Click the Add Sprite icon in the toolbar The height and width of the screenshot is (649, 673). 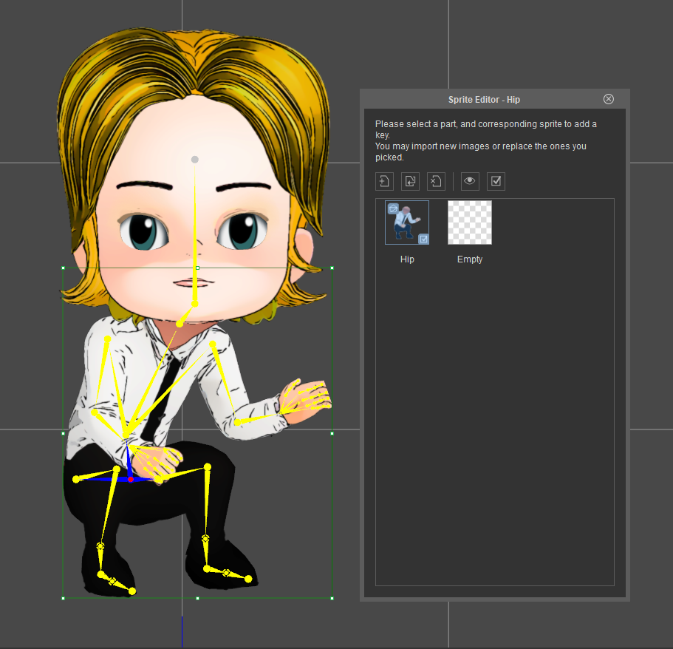[384, 181]
